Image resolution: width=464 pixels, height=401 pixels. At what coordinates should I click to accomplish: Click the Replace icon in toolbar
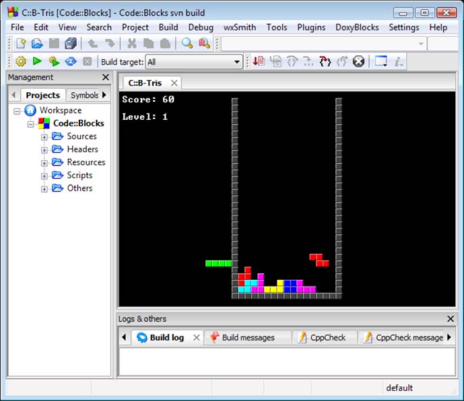coord(204,44)
